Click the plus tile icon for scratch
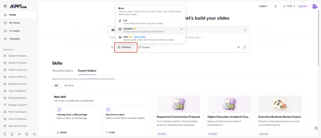This screenshot has height=138, width=321. point(108,109)
